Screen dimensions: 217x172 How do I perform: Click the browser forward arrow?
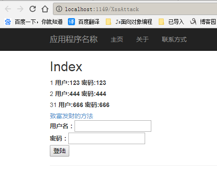[20, 9]
